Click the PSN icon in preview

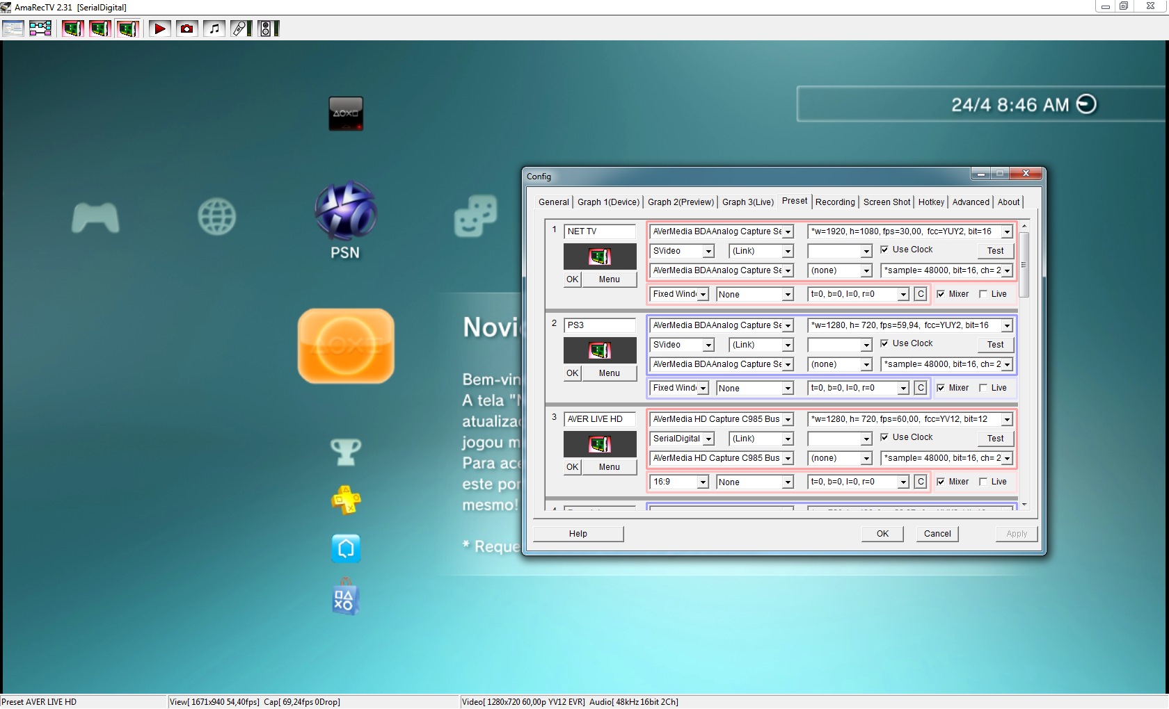tap(345, 211)
